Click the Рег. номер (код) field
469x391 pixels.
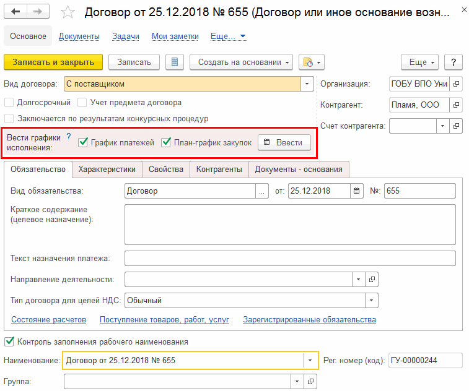point(426,360)
